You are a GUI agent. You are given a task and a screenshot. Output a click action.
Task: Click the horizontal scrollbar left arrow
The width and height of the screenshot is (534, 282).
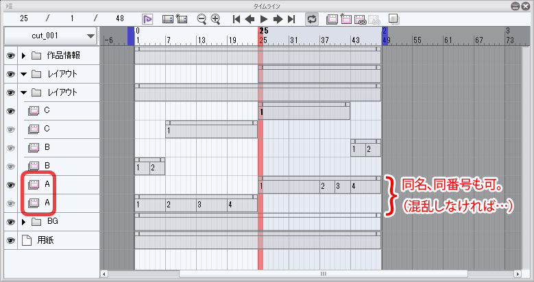(x=104, y=274)
